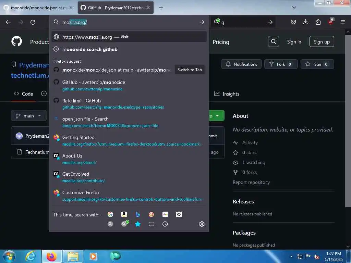Expand the green Code button dropdown

(x=217, y=116)
